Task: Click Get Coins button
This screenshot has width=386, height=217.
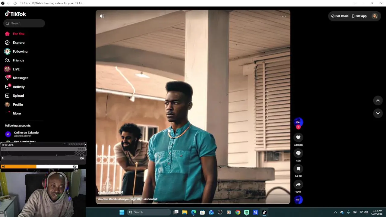Action: 340,16
